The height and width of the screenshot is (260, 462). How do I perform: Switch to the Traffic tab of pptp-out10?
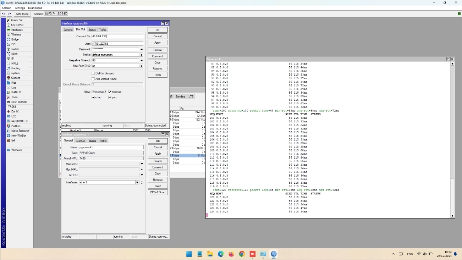click(x=102, y=30)
